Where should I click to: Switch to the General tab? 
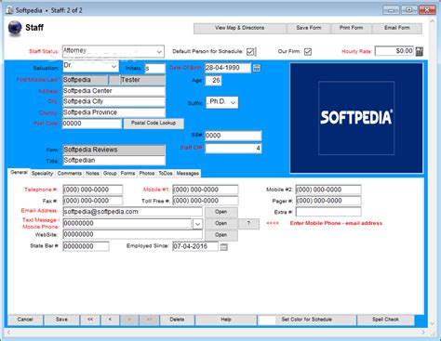(x=19, y=173)
